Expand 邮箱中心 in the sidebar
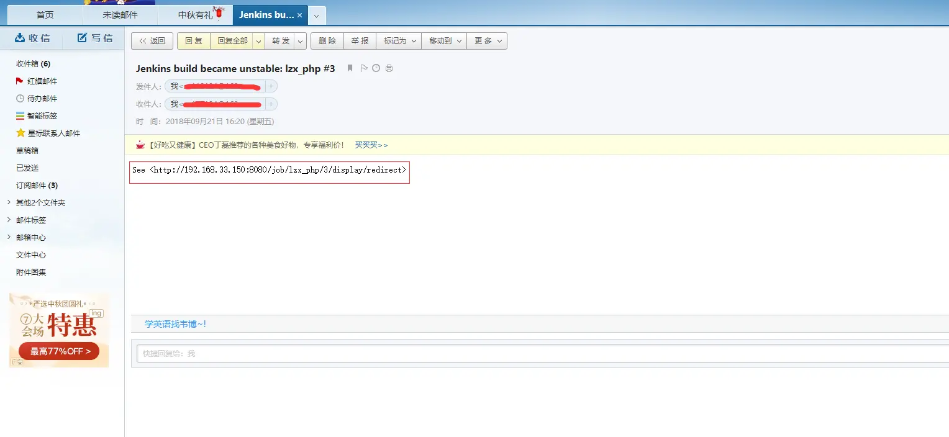This screenshot has width=949, height=437. pos(8,237)
